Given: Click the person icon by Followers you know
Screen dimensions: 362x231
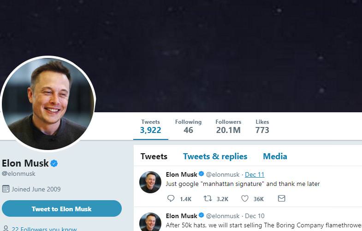Looking at the screenshot, I should pos(6,228).
